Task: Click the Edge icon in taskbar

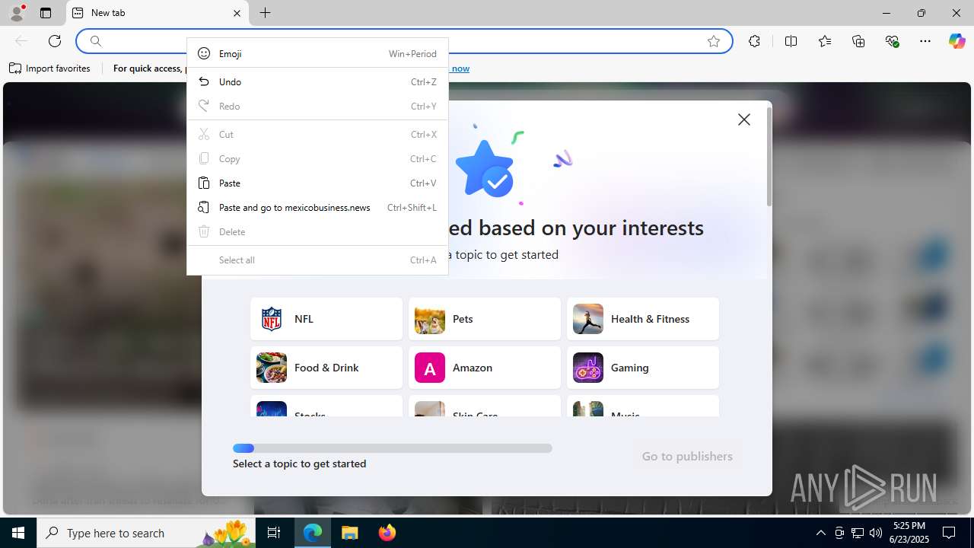Action: [313, 533]
